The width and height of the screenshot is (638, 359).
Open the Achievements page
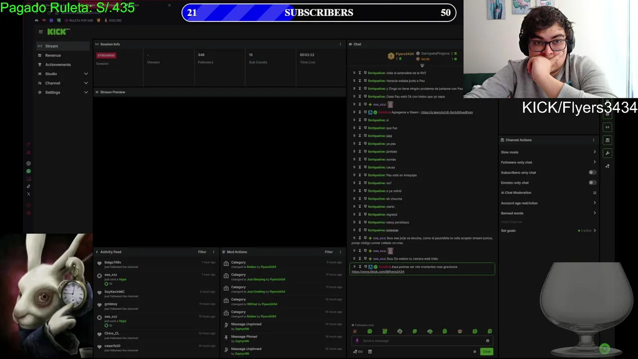tap(63, 64)
